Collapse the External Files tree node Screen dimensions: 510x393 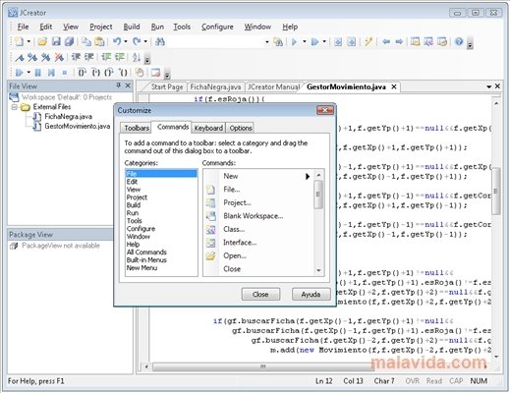pyautogui.click(x=15, y=107)
